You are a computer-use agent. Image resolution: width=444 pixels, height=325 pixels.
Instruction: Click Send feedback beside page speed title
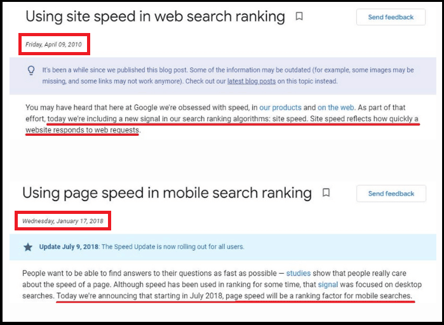391,194
